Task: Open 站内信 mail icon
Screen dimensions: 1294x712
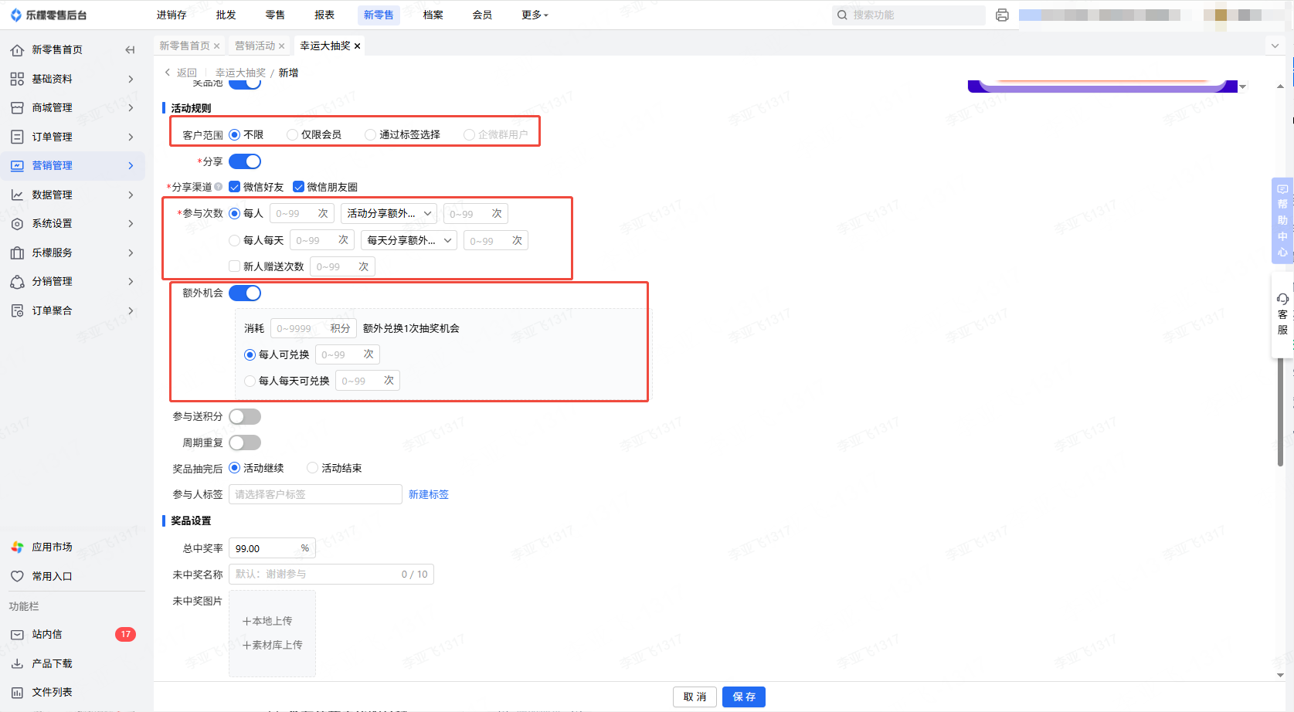Action: (17, 634)
